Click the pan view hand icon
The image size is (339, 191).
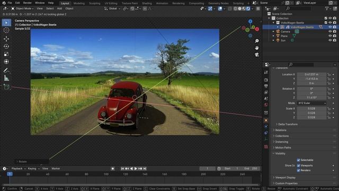click(x=256, y=48)
